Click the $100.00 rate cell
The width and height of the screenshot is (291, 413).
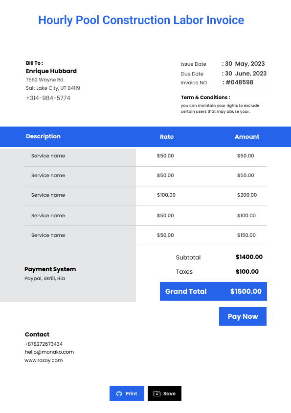(x=166, y=195)
